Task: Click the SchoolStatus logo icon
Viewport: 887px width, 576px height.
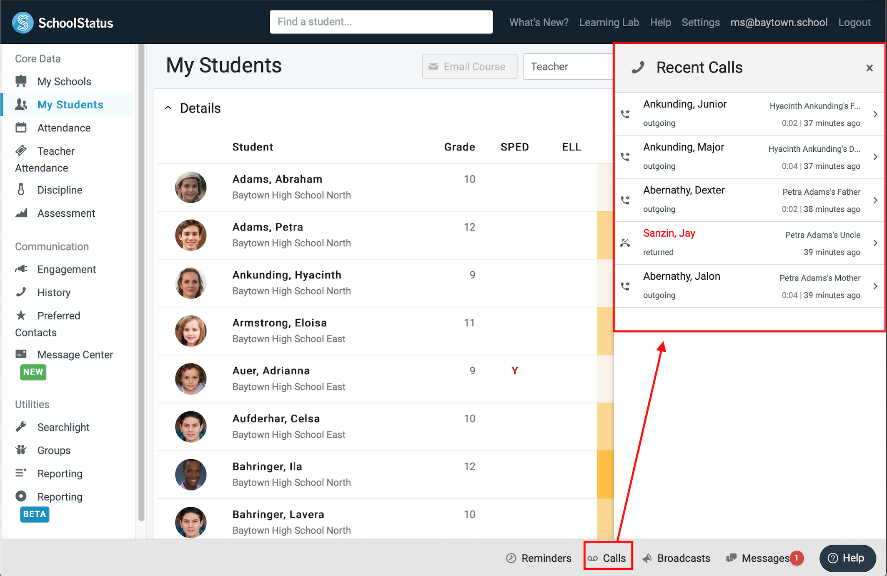Action: coord(23,22)
